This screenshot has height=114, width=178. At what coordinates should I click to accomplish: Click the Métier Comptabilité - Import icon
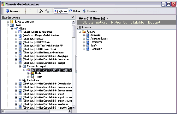click(x=20, y=94)
